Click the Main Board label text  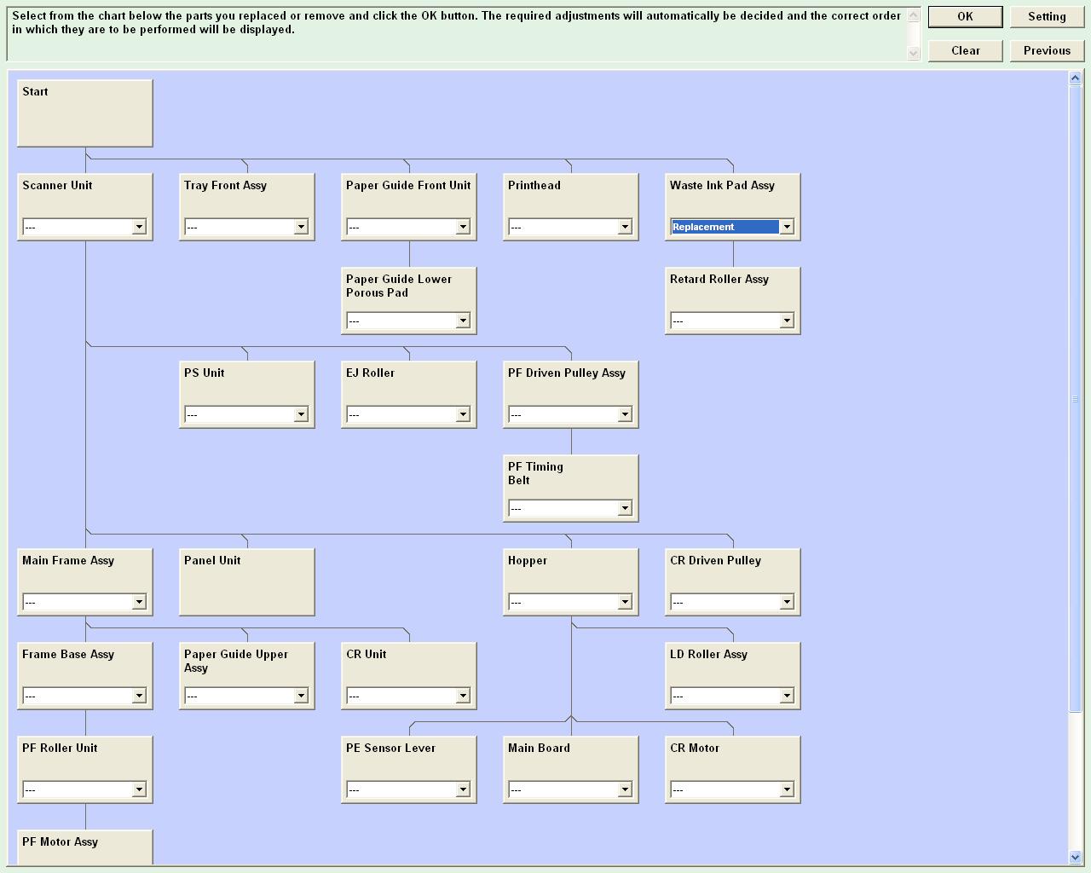[539, 748]
